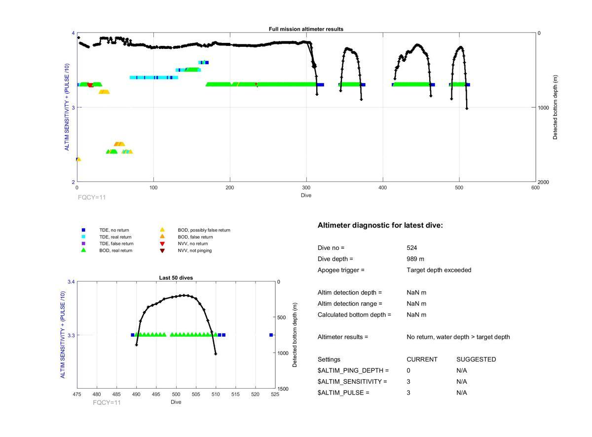Image resolution: width=592 pixels, height=437 pixels.
Task: Click the '$ALTIM_PULSE =' setting label
Action: [x=343, y=393]
